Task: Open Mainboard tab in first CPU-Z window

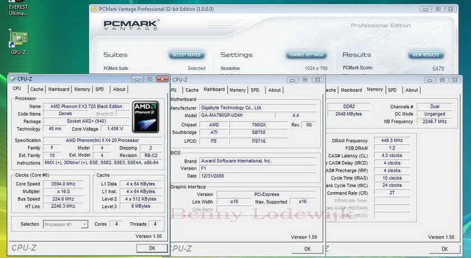Action: (x=59, y=89)
